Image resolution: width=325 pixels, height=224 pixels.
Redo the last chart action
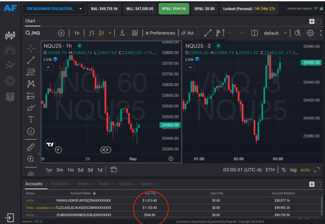[x=242, y=33]
